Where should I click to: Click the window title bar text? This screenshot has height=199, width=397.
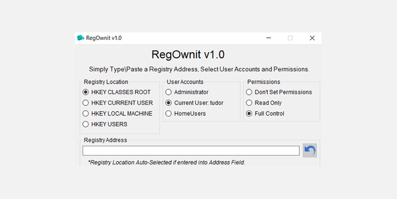104,38
